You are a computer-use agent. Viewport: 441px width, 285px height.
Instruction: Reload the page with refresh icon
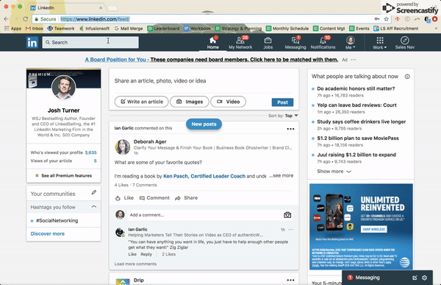(x=25, y=19)
